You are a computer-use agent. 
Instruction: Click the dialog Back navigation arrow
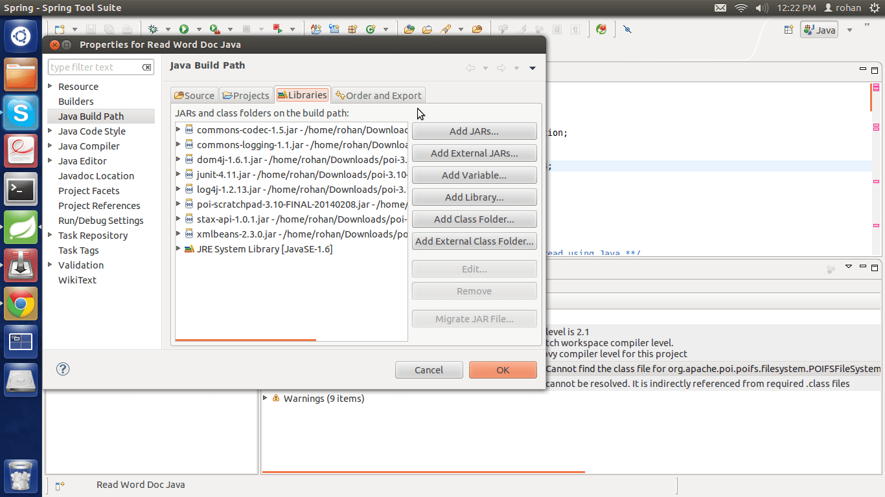click(470, 68)
